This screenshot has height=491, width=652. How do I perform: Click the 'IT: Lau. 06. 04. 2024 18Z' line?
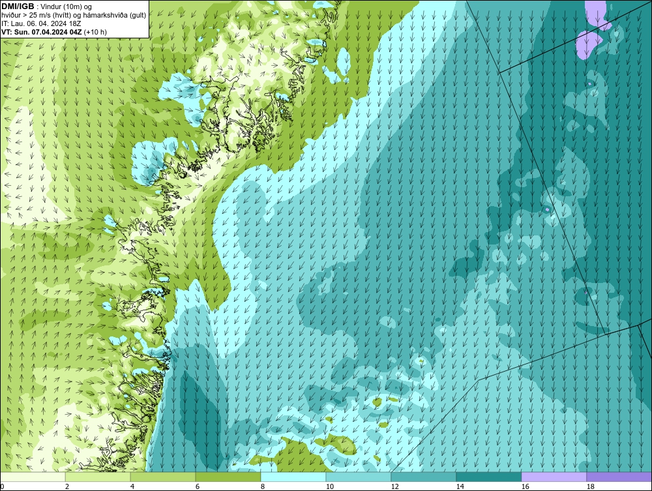pyautogui.click(x=41, y=23)
